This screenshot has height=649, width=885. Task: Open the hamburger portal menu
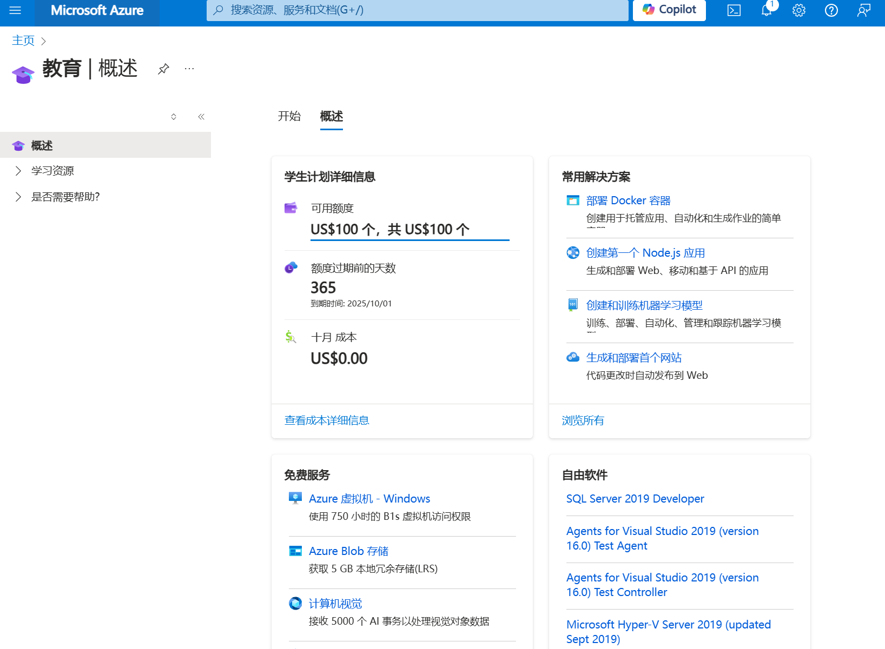pyautogui.click(x=15, y=10)
